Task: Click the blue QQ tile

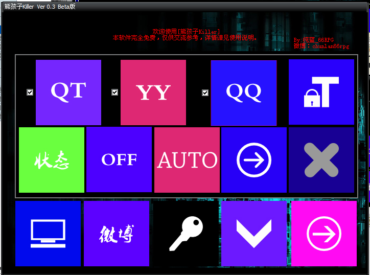Action: pos(244,93)
